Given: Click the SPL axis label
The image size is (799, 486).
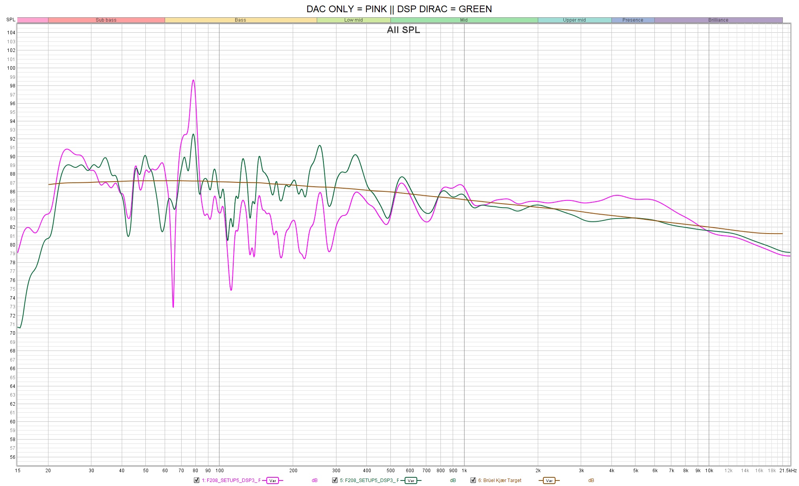Looking at the screenshot, I should coord(11,20).
